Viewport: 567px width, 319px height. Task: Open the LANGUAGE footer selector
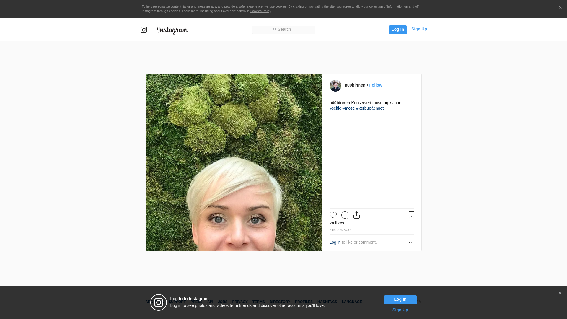352,302
